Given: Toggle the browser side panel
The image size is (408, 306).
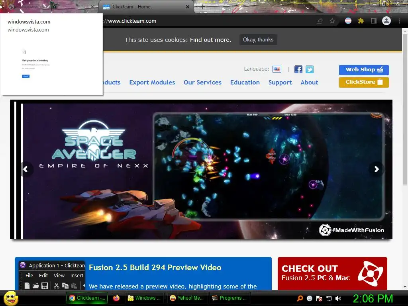Looking at the screenshot, I should (374, 21).
